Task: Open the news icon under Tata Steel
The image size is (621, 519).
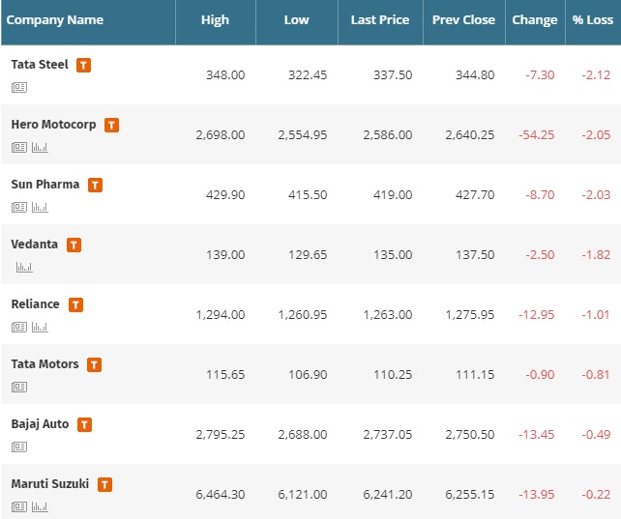Action: click(19, 87)
